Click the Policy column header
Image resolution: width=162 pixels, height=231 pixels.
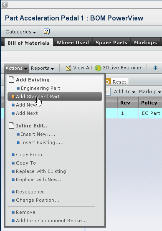click(149, 103)
